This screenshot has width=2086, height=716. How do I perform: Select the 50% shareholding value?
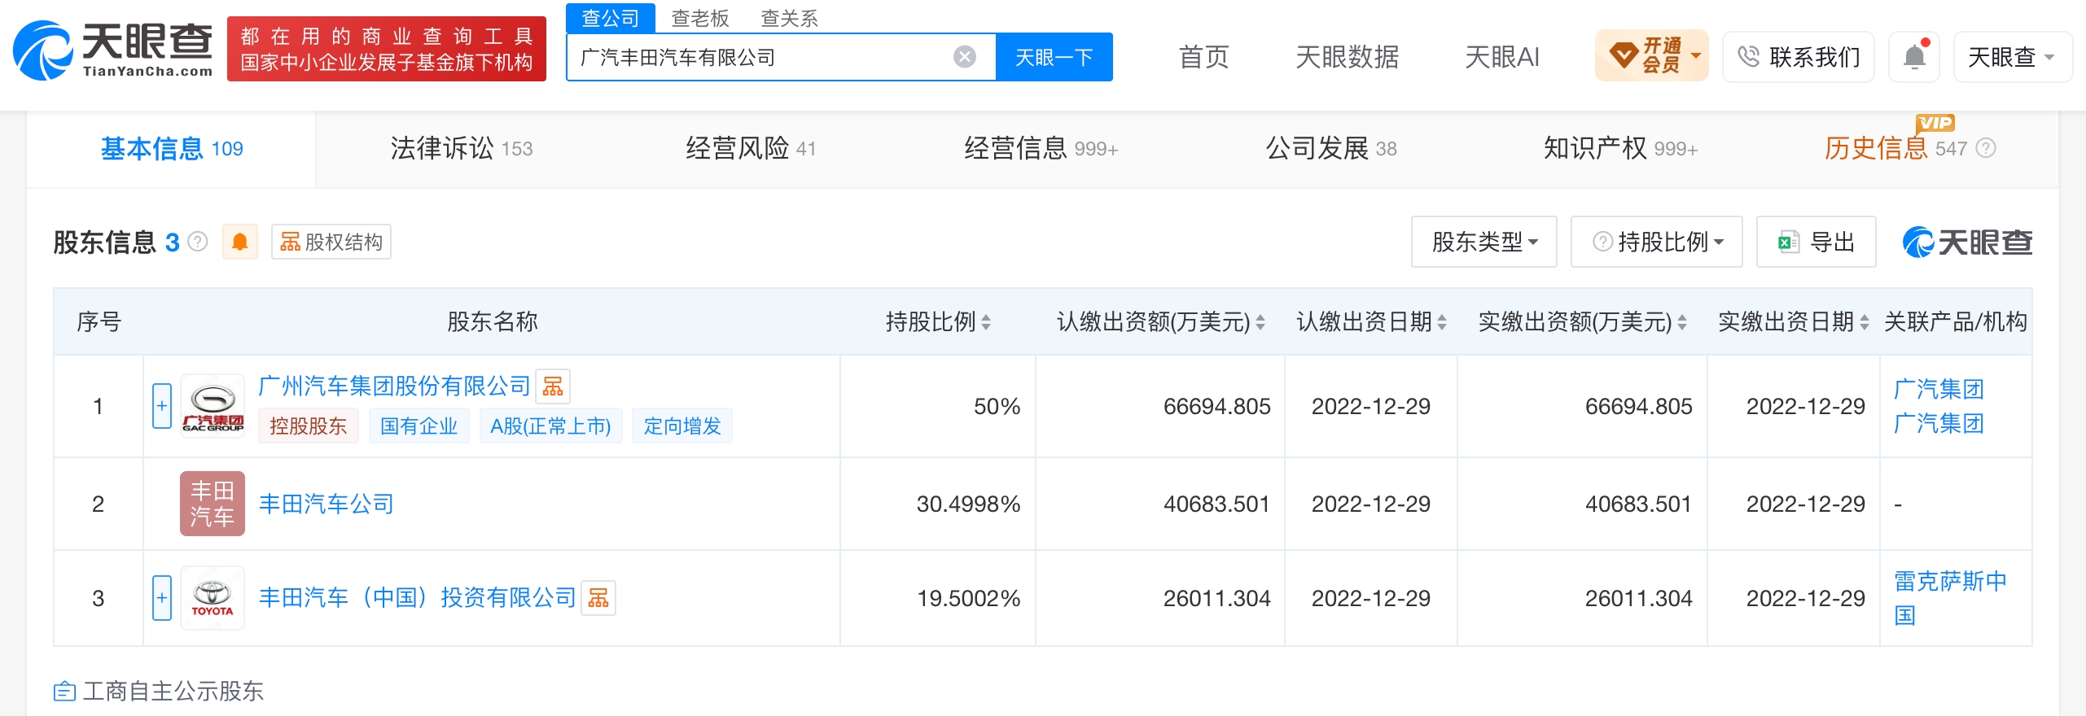(997, 406)
